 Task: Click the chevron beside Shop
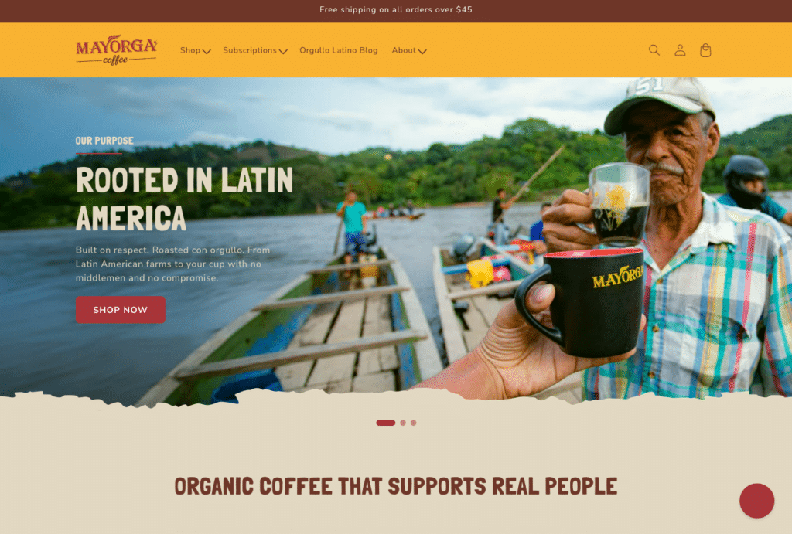206,51
